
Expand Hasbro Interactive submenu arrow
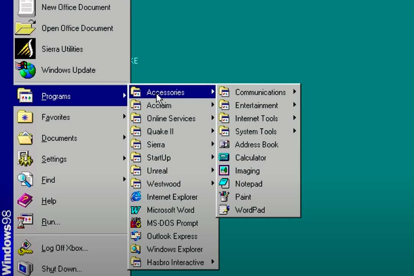212,262
